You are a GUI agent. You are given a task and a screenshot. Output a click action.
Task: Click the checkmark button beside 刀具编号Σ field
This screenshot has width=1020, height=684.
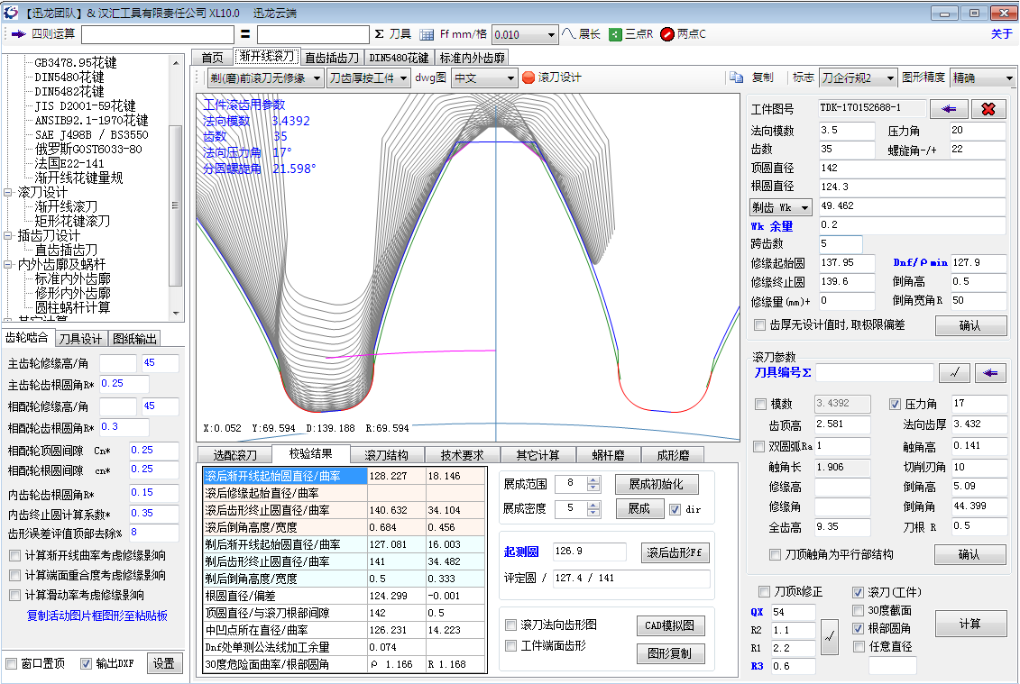click(x=954, y=372)
